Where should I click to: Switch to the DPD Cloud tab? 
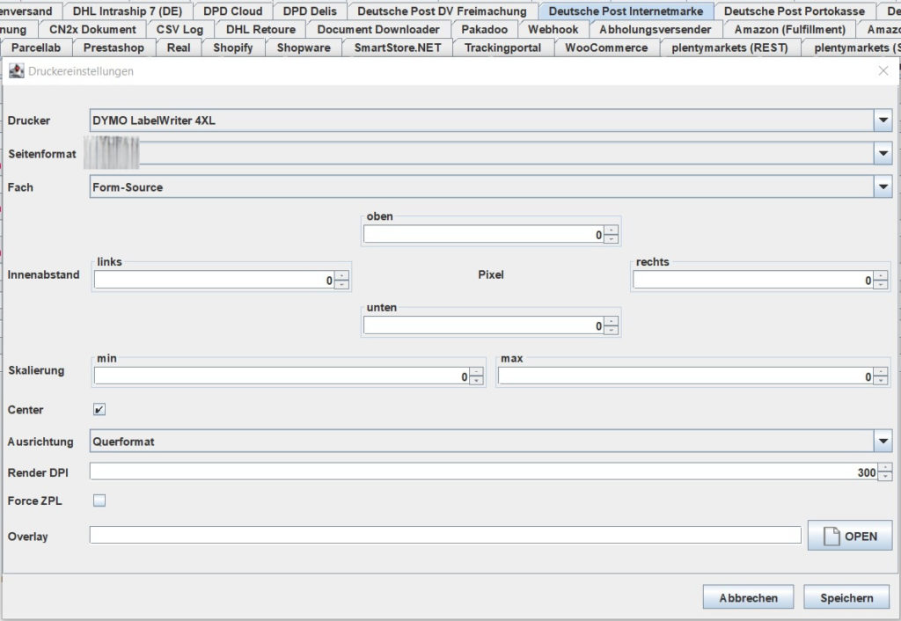coord(232,11)
